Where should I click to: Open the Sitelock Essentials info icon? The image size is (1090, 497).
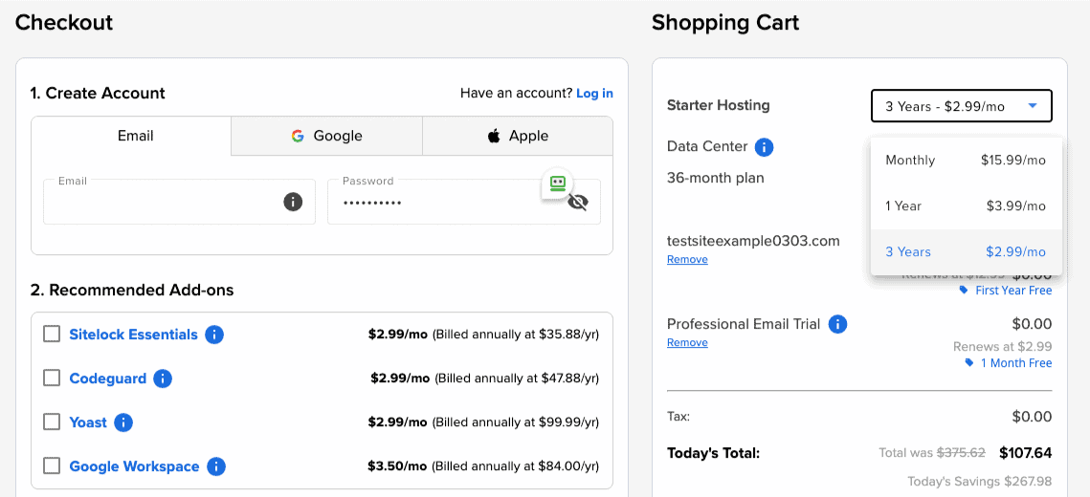click(214, 335)
